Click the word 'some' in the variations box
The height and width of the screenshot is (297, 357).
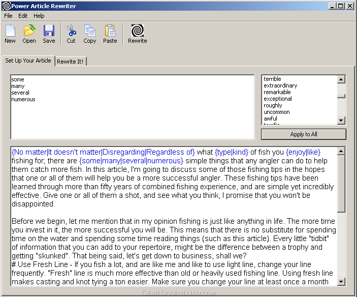(x=18, y=79)
